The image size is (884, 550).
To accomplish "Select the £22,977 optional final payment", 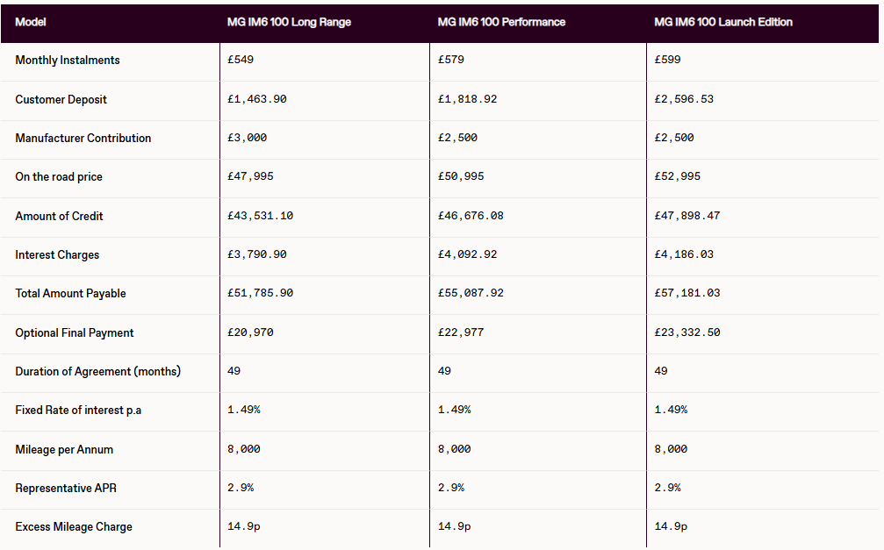I will point(461,332).
